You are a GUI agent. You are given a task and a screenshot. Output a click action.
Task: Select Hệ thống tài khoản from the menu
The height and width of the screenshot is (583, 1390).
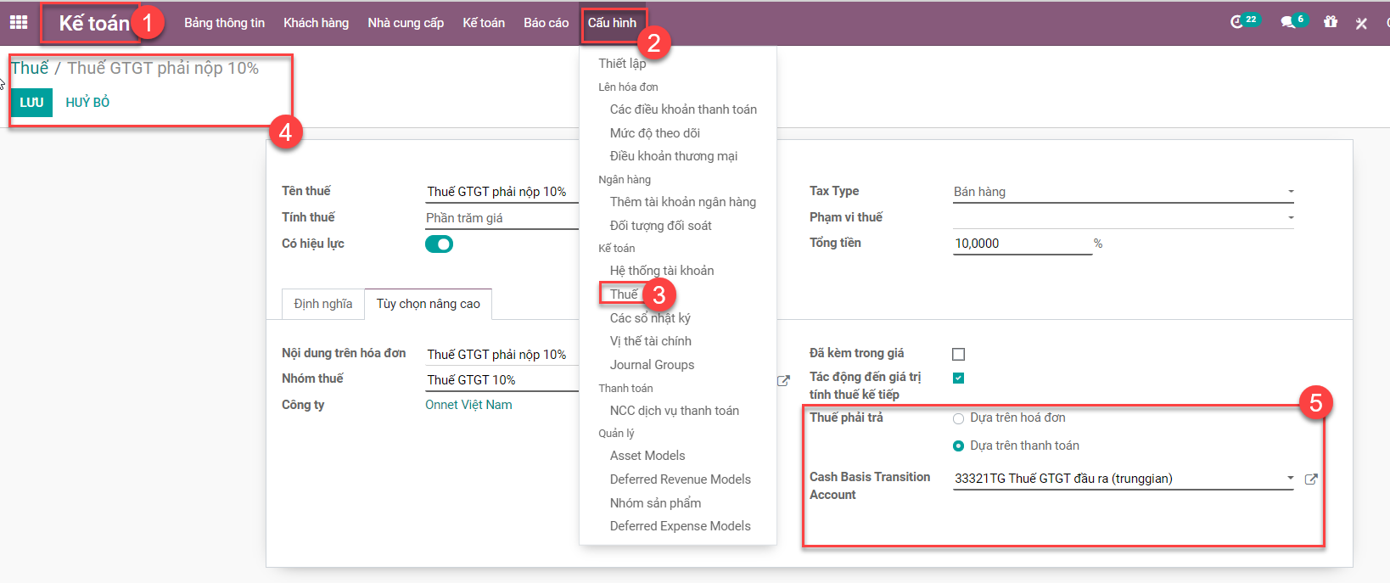662,271
